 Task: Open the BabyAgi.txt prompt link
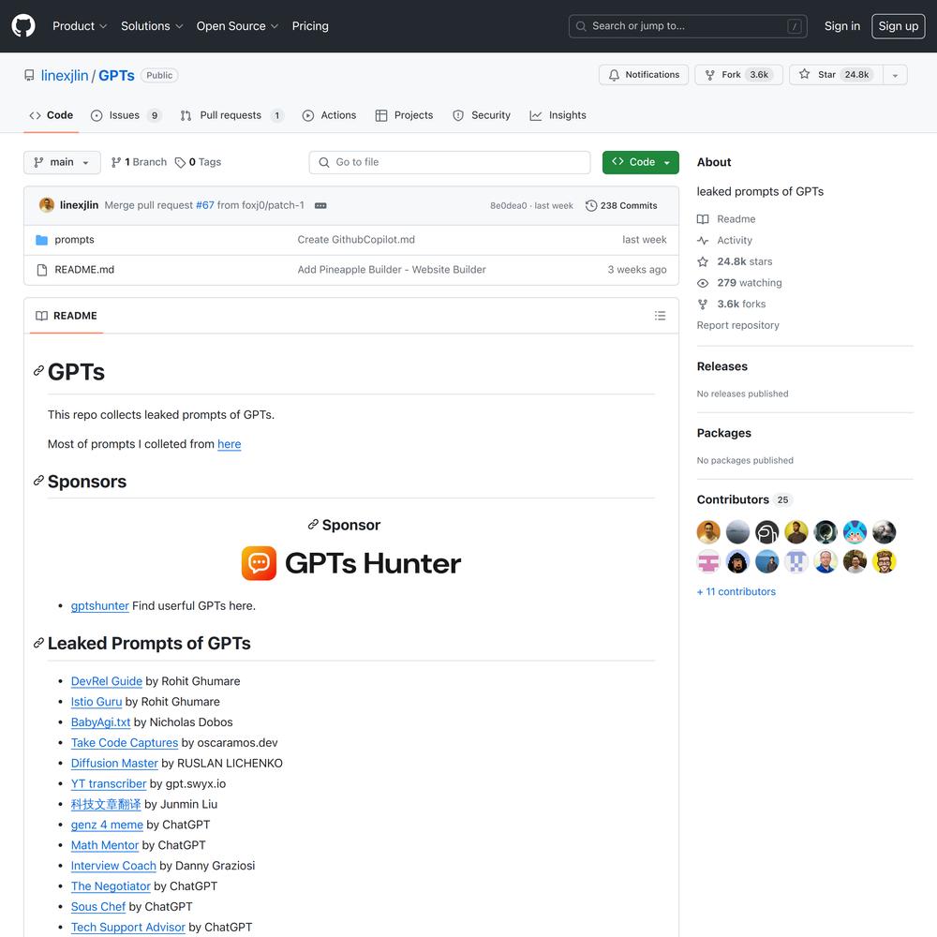coord(100,721)
